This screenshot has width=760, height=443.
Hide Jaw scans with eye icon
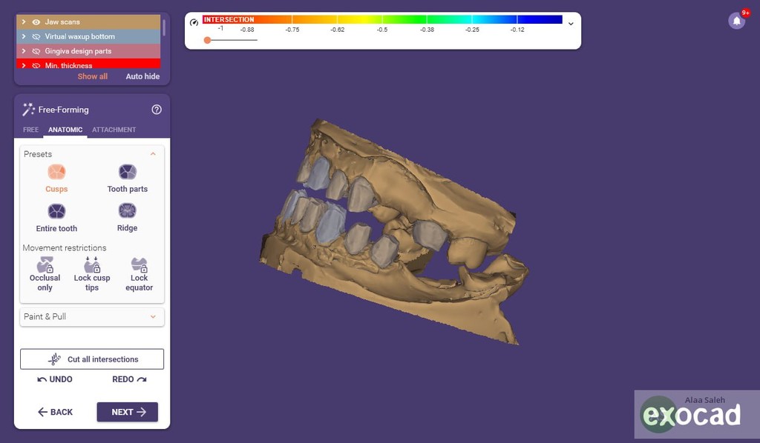click(x=36, y=21)
